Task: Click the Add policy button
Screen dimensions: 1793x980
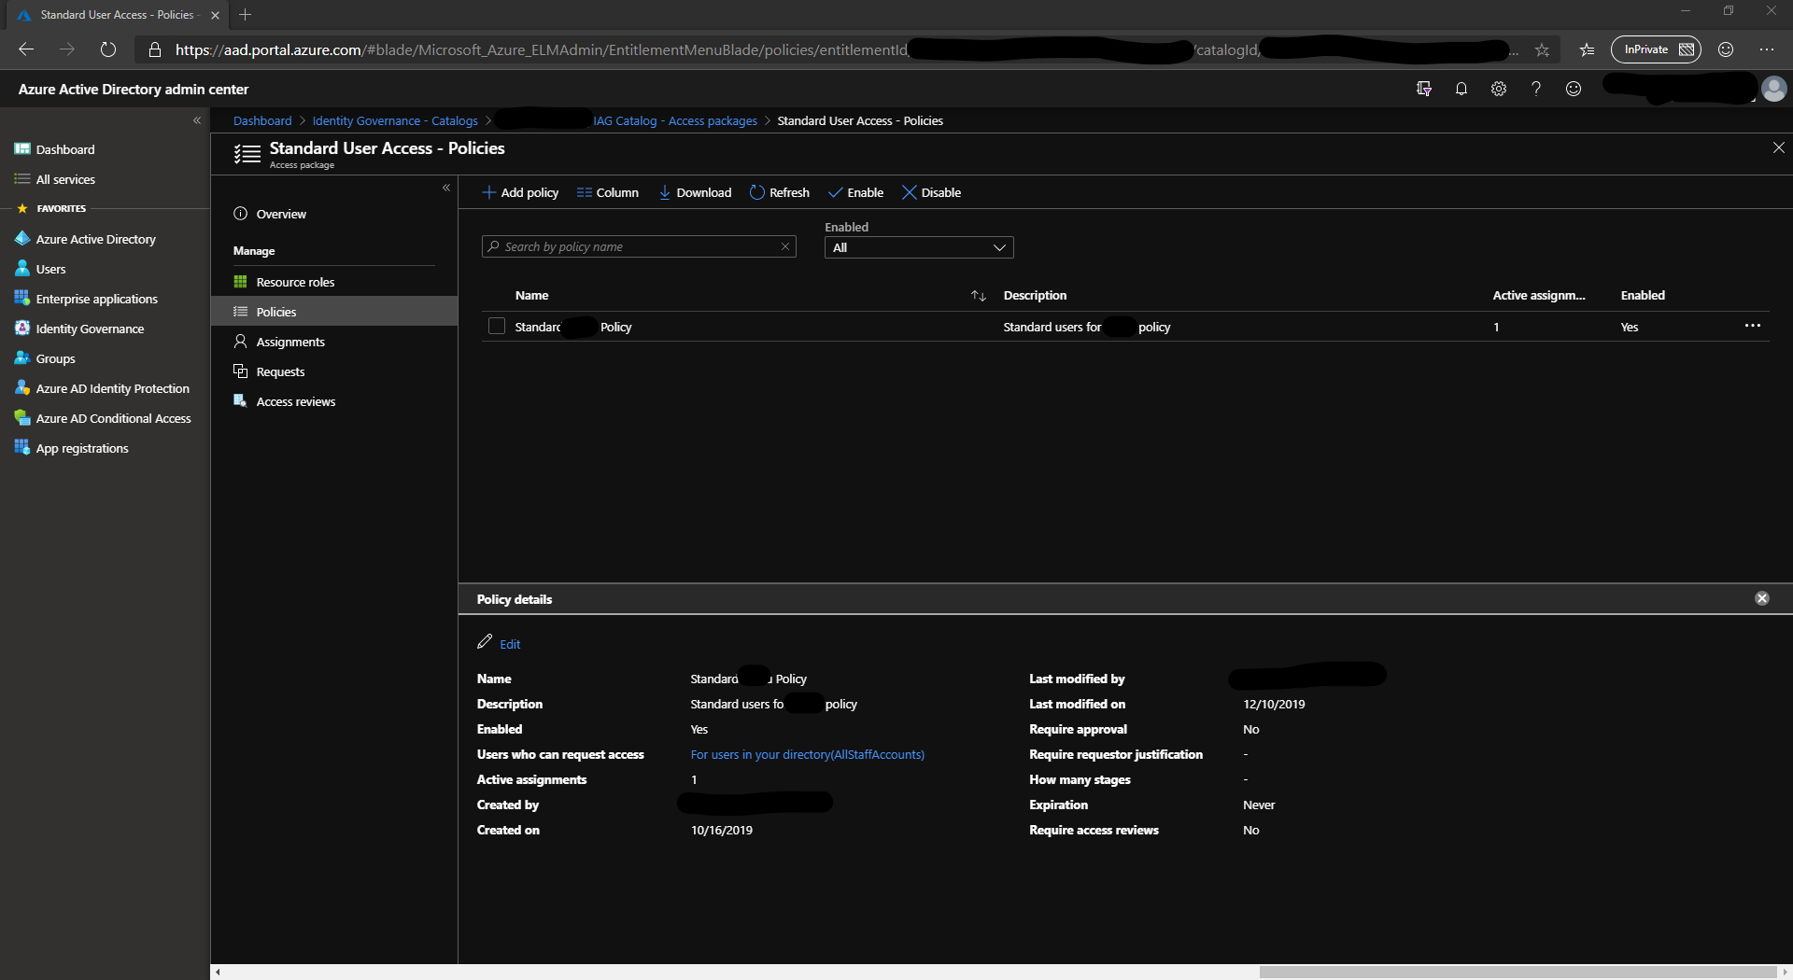Action: [x=520, y=192]
